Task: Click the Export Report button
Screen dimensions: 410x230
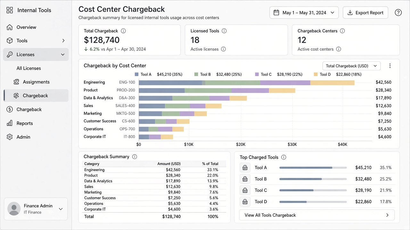Action: (x=365, y=13)
